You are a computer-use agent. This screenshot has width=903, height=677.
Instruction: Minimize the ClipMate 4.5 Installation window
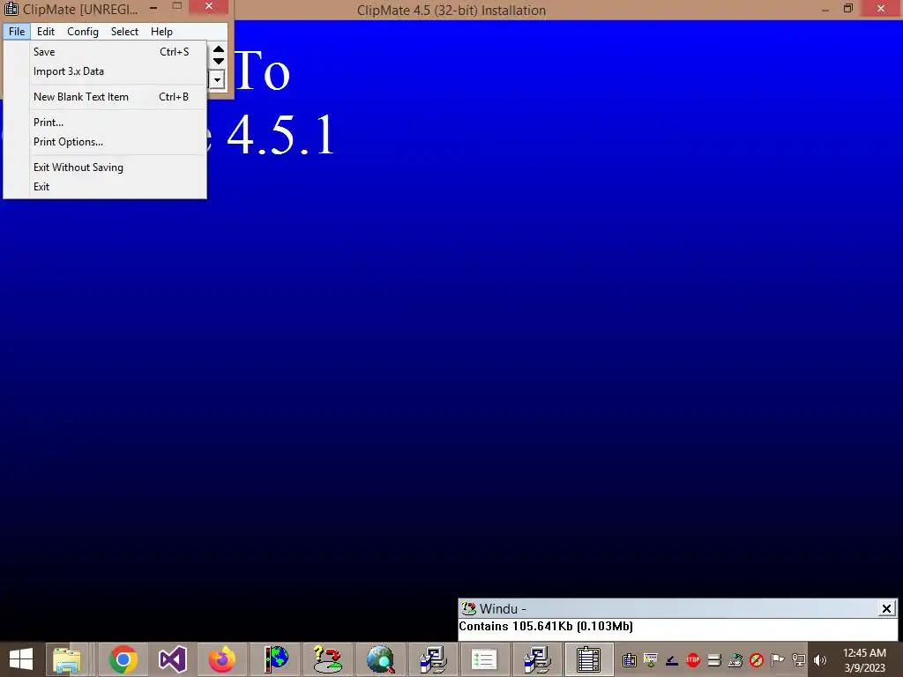[825, 10]
